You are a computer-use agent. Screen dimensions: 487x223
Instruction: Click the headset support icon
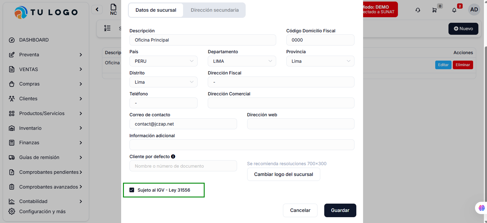[418, 10]
